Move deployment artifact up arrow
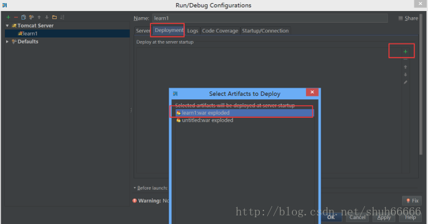This screenshot has height=224, width=428. click(x=405, y=67)
